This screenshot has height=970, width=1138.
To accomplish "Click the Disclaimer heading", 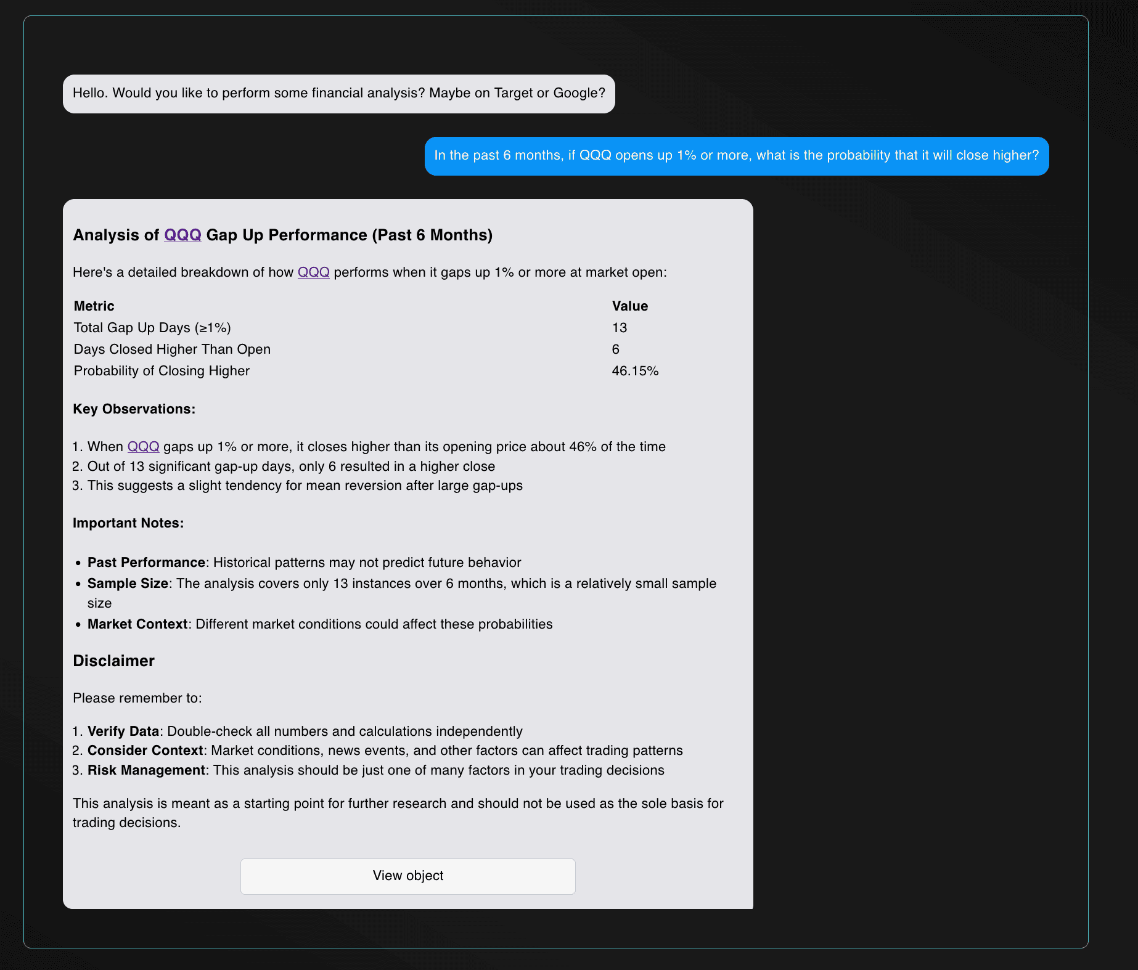I will tap(114, 661).
